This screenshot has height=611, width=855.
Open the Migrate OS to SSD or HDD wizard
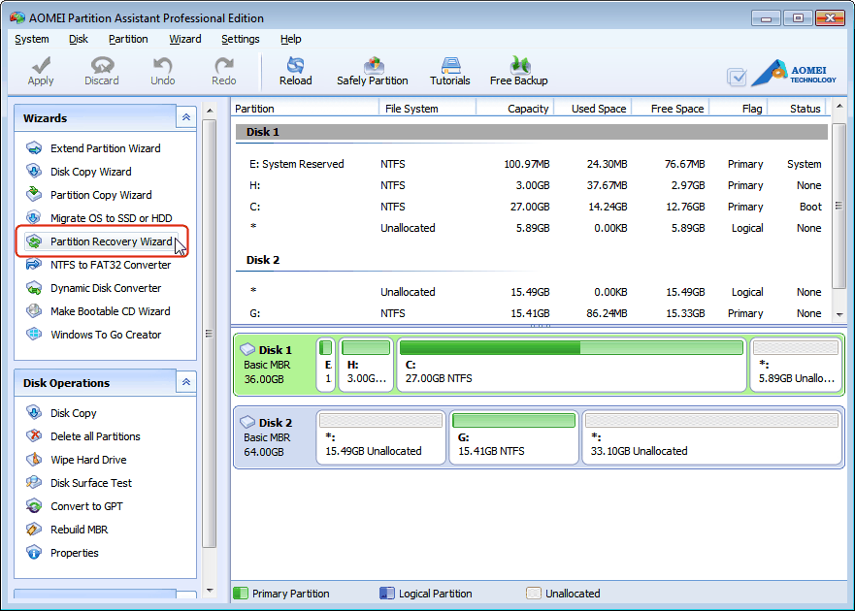(x=109, y=218)
